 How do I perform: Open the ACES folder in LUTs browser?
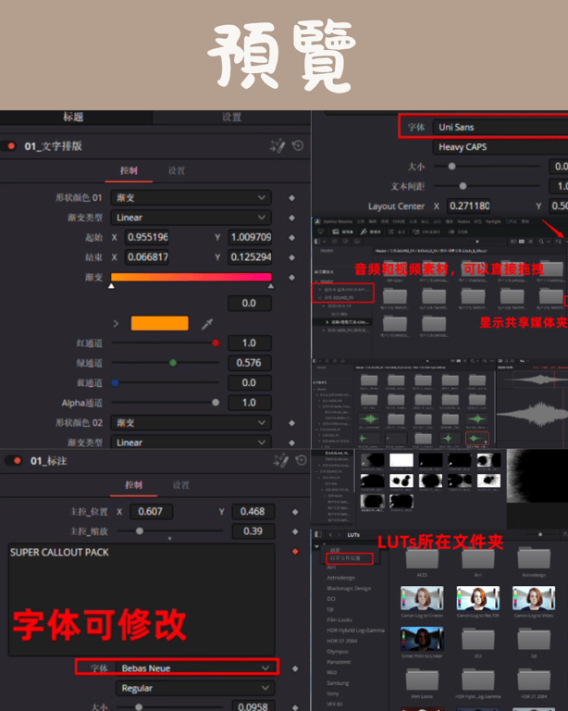pos(422,558)
